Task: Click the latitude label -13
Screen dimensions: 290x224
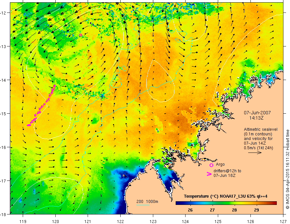Action: (4, 46)
